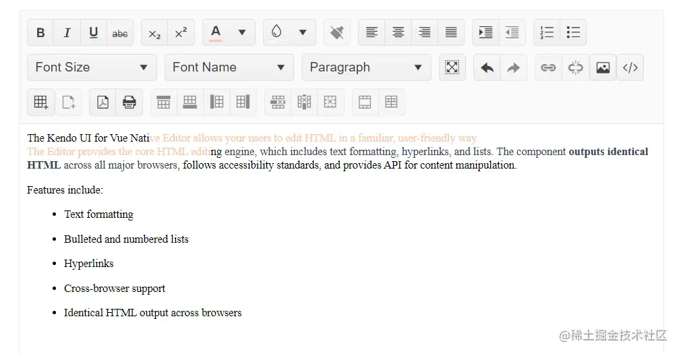Insert an ordered numbered list
Viewport: 679px width, 354px height.
click(547, 32)
